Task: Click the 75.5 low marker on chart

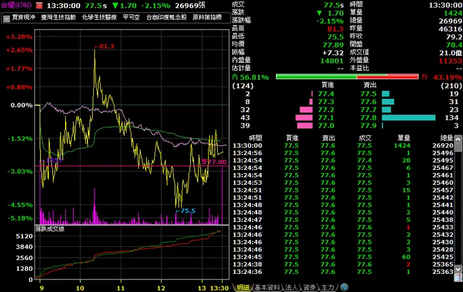Action: click(185, 211)
